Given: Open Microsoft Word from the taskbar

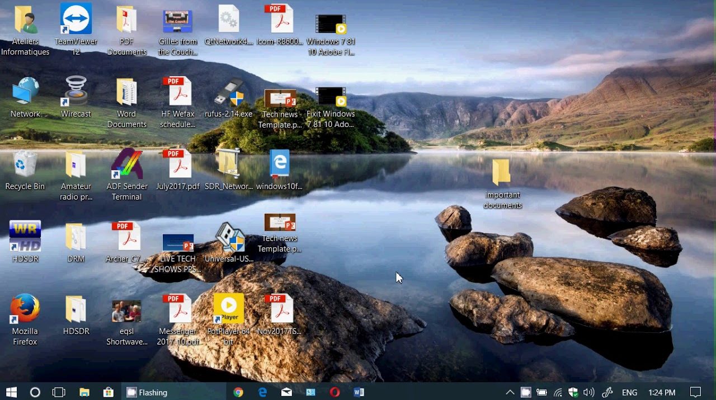Looking at the screenshot, I should [359, 392].
